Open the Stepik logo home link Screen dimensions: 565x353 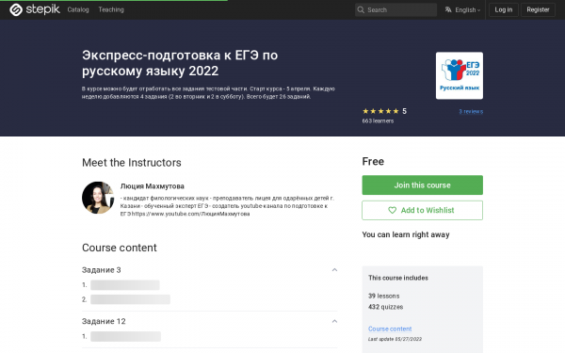(x=35, y=9)
